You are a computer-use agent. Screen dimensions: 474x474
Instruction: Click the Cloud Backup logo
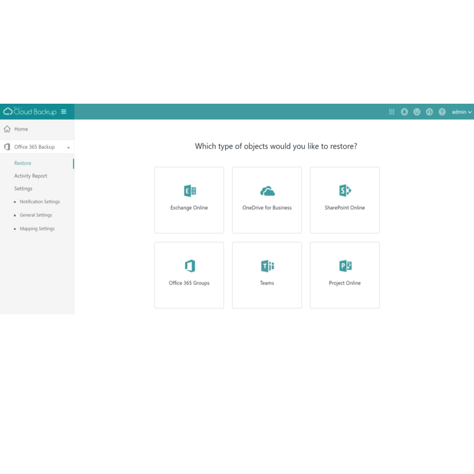tap(30, 111)
